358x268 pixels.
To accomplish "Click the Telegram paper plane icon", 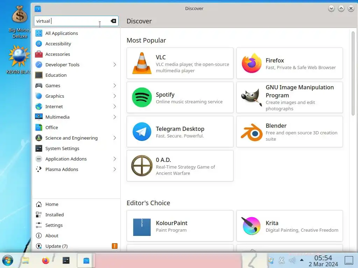I will (x=142, y=132).
